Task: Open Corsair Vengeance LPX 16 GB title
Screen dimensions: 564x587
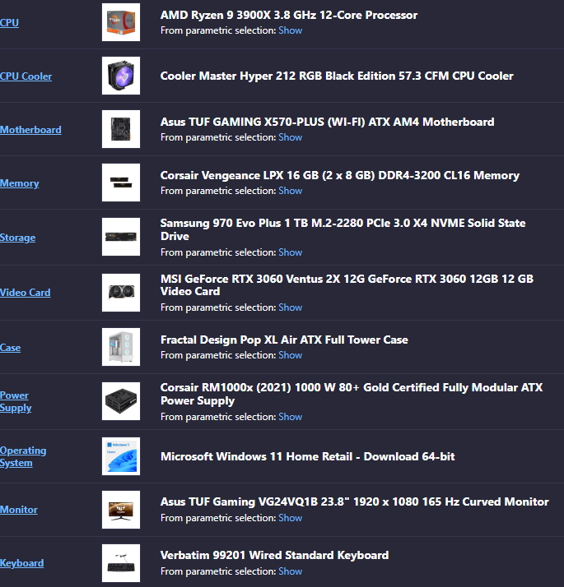Action: (340, 176)
